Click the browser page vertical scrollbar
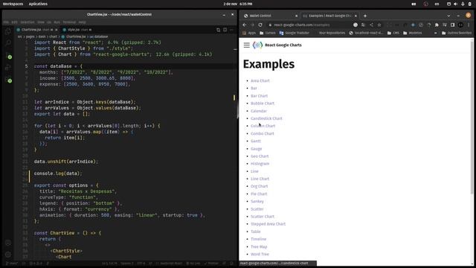476x268 pixels. tap(472, 117)
